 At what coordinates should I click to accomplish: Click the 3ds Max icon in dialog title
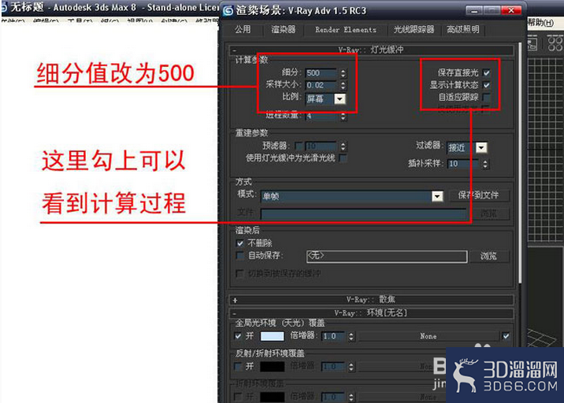pyautogui.click(x=228, y=11)
